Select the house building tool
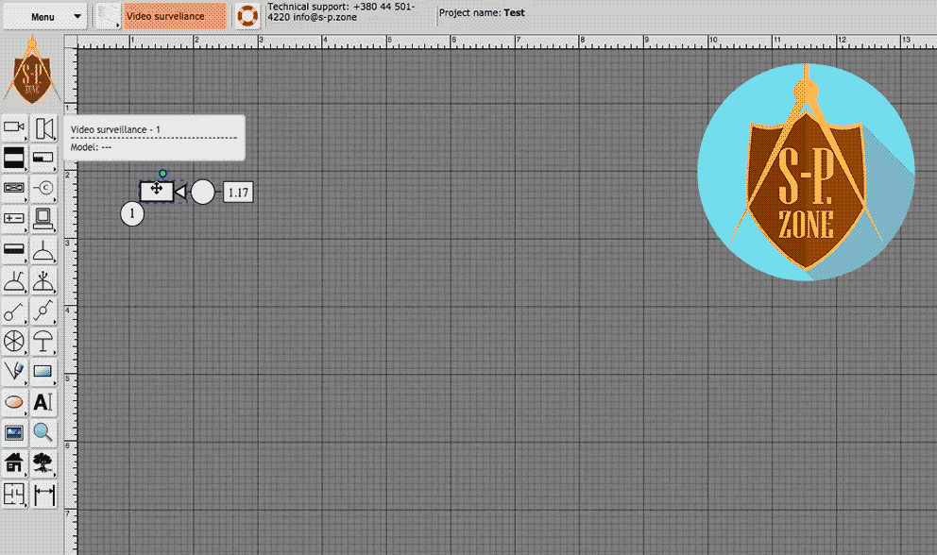937x555 pixels. (x=14, y=463)
